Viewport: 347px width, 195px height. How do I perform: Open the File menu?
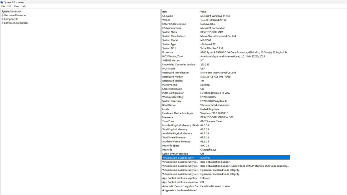3,6
